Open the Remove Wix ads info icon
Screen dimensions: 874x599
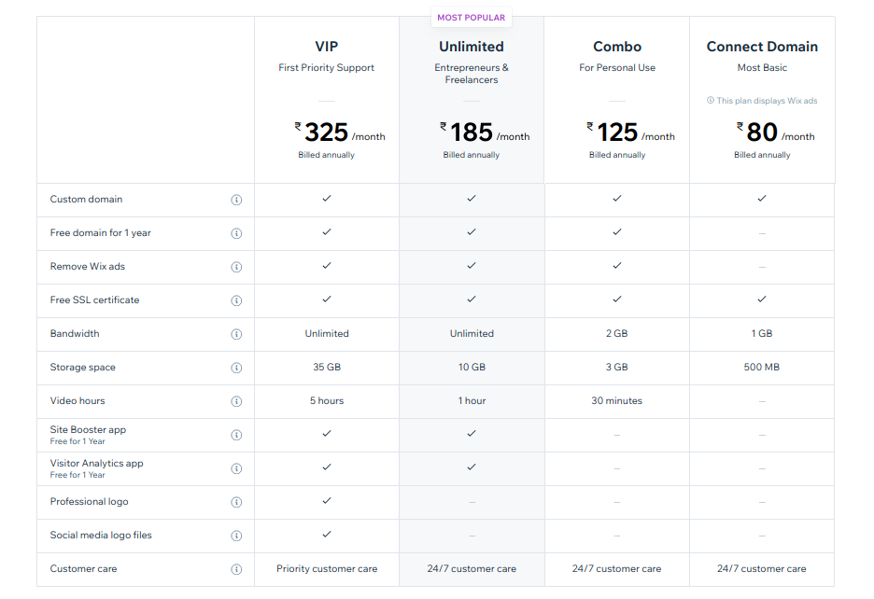(x=236, y=266)
